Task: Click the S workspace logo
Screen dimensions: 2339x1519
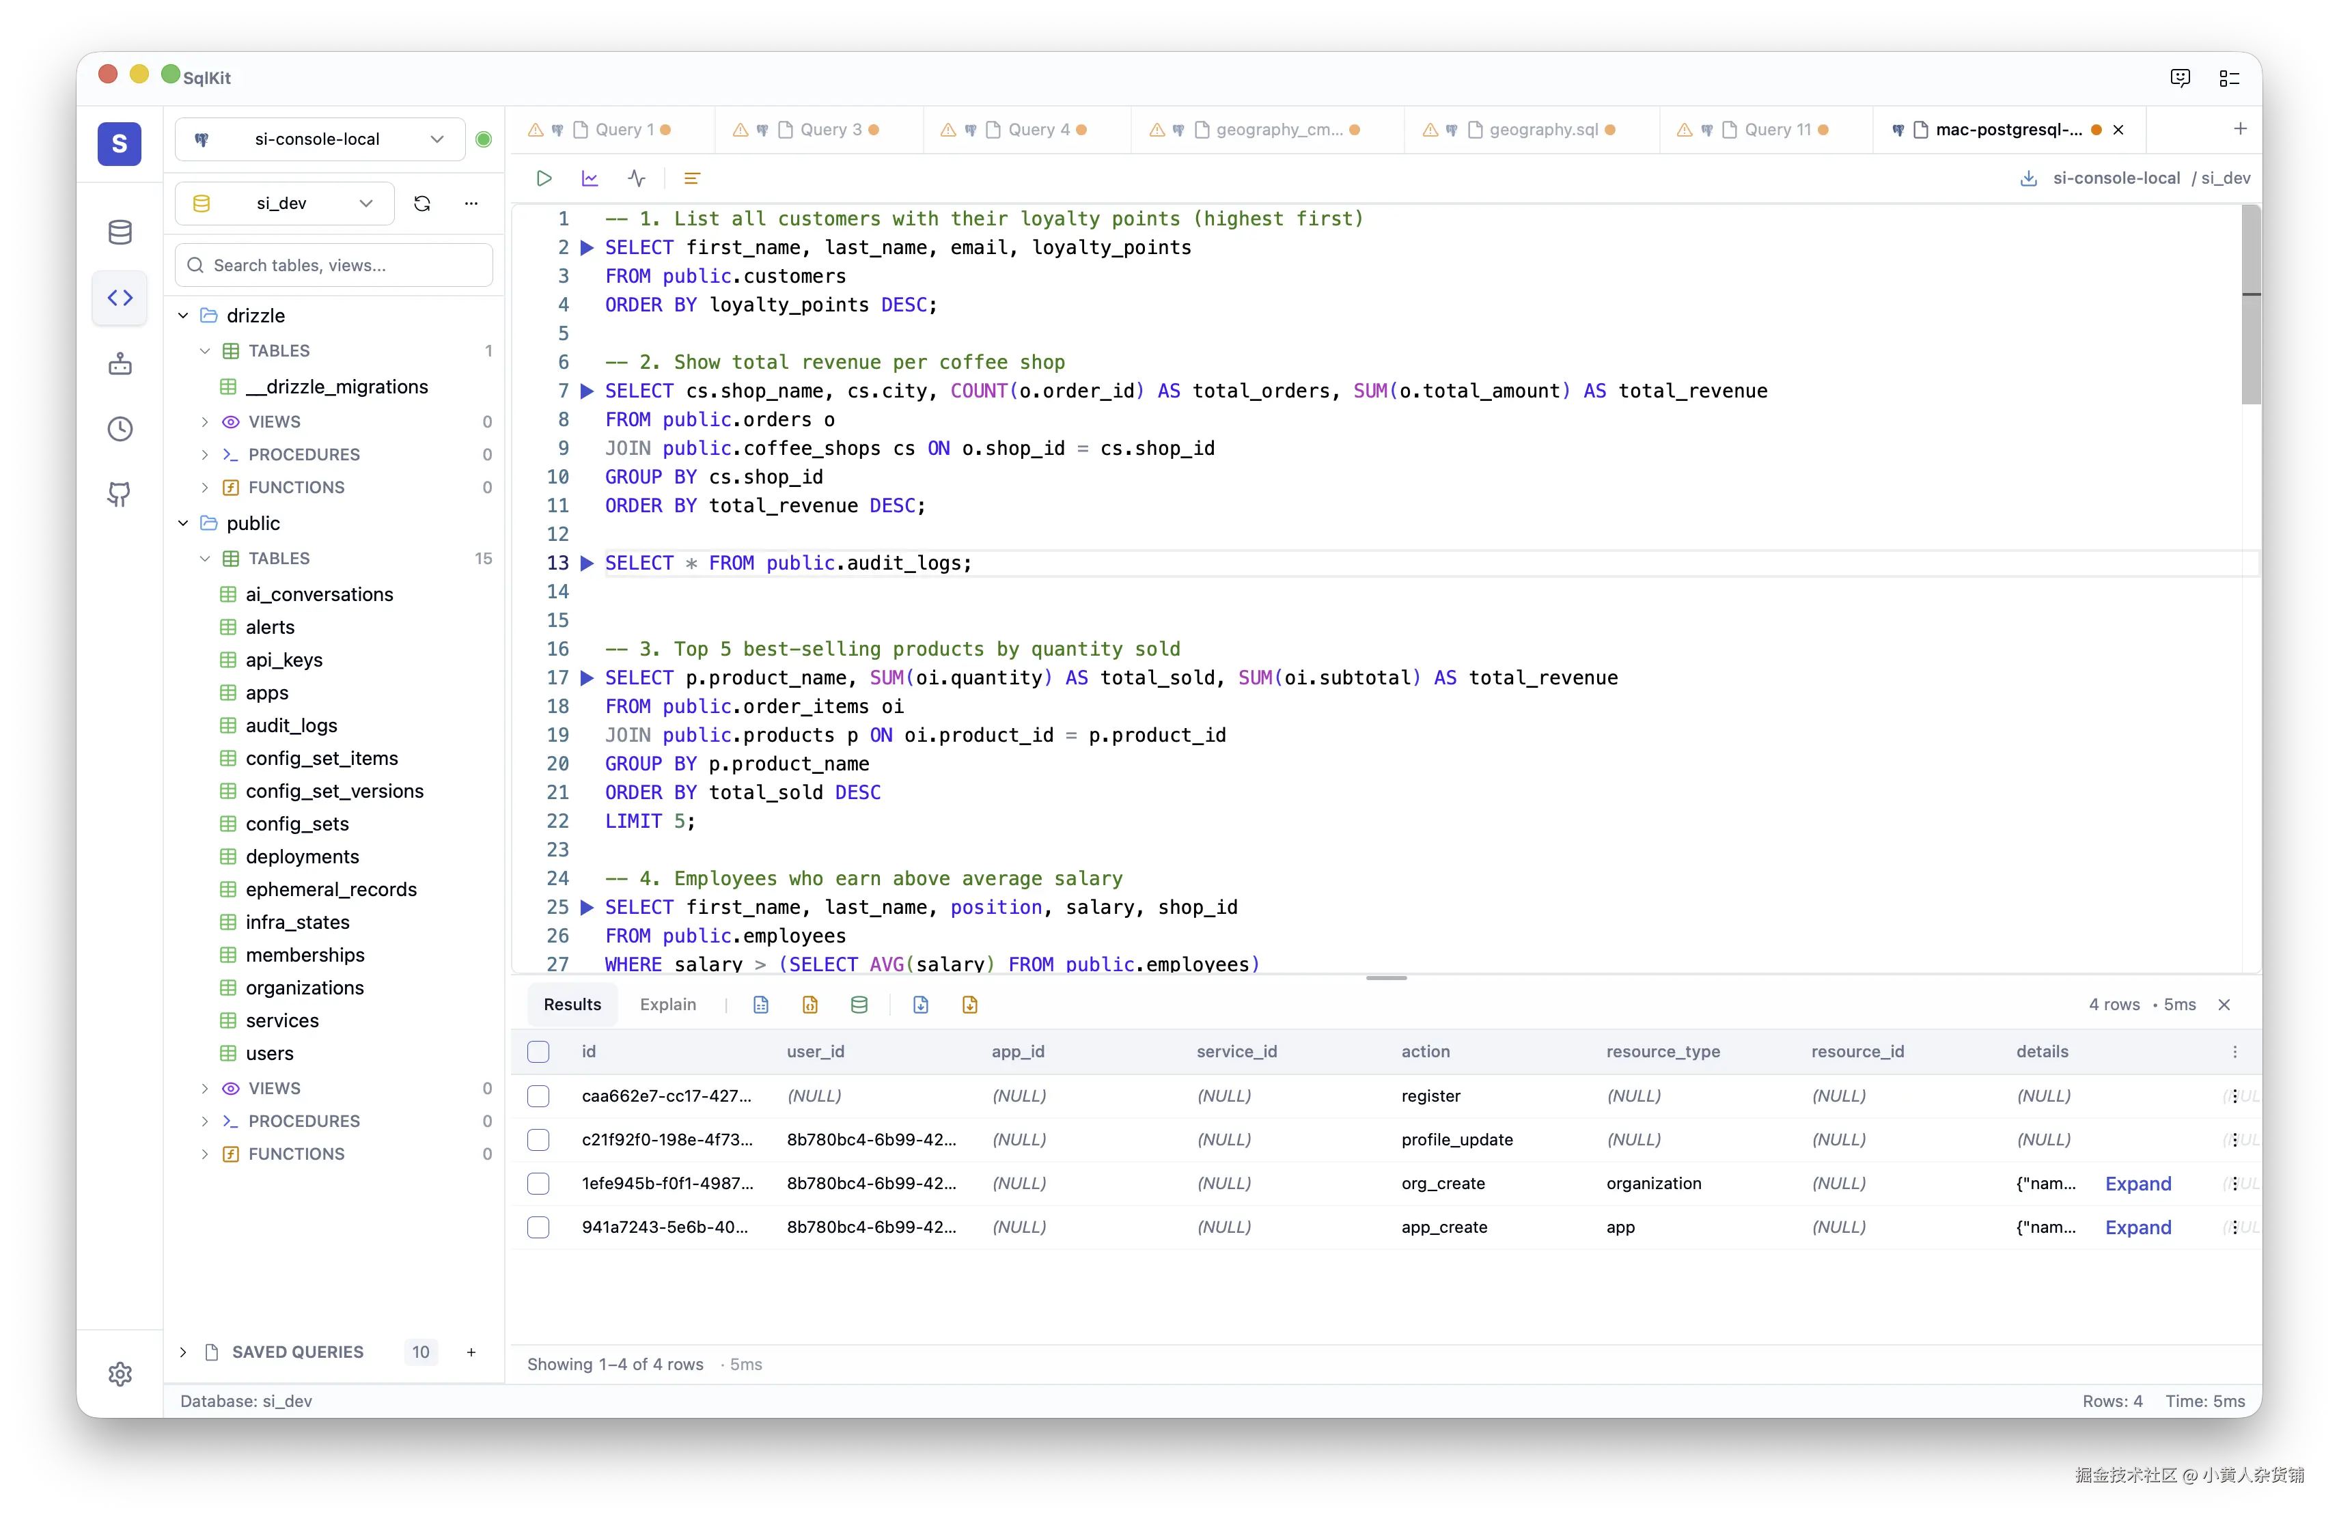Action: [120, 143]
